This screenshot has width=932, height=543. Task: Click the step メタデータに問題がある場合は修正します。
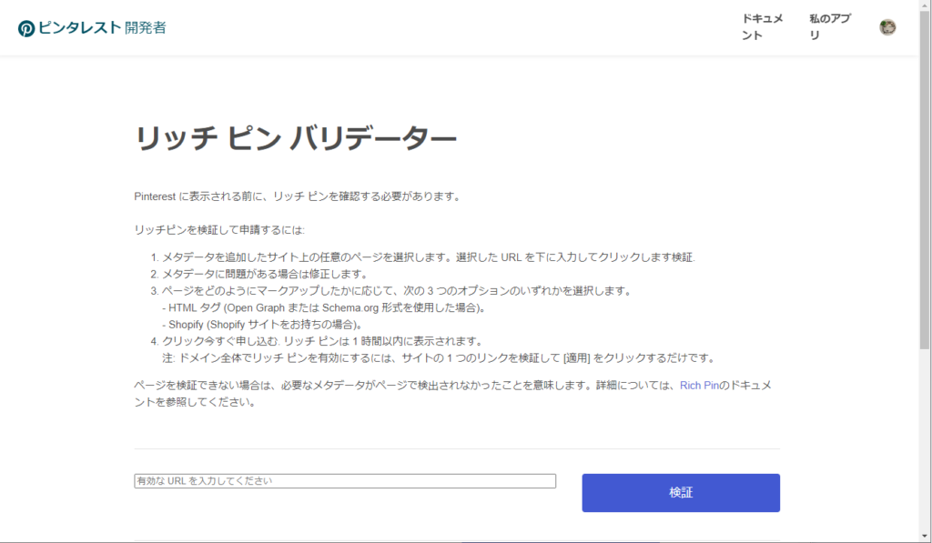click(265, 274)
